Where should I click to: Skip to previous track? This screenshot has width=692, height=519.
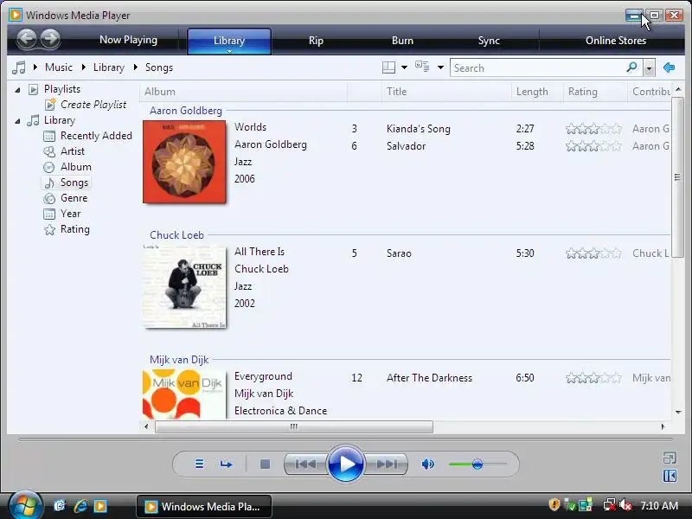click(305, 464)
